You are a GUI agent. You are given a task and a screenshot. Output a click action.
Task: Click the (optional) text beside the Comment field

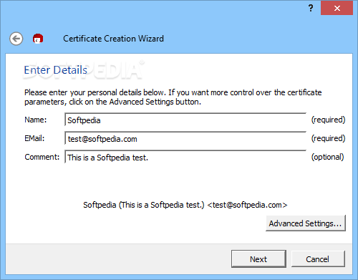click(x=327, y=157)
